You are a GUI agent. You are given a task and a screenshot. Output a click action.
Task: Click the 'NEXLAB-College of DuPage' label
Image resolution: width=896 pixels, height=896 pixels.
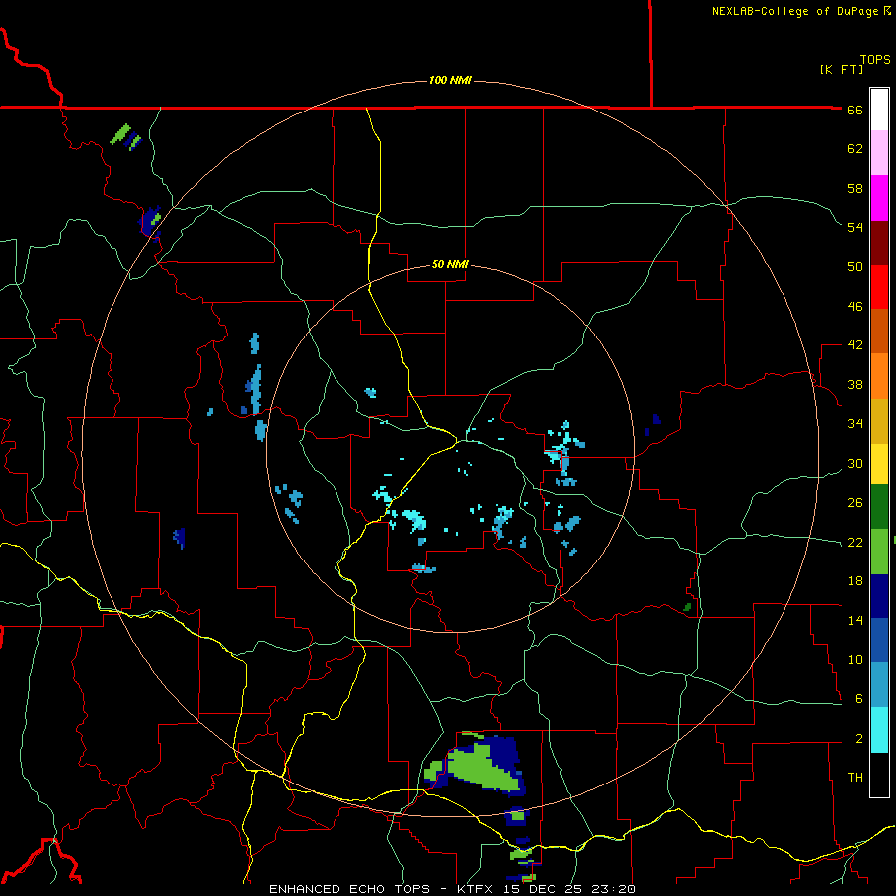pos(795,11)
